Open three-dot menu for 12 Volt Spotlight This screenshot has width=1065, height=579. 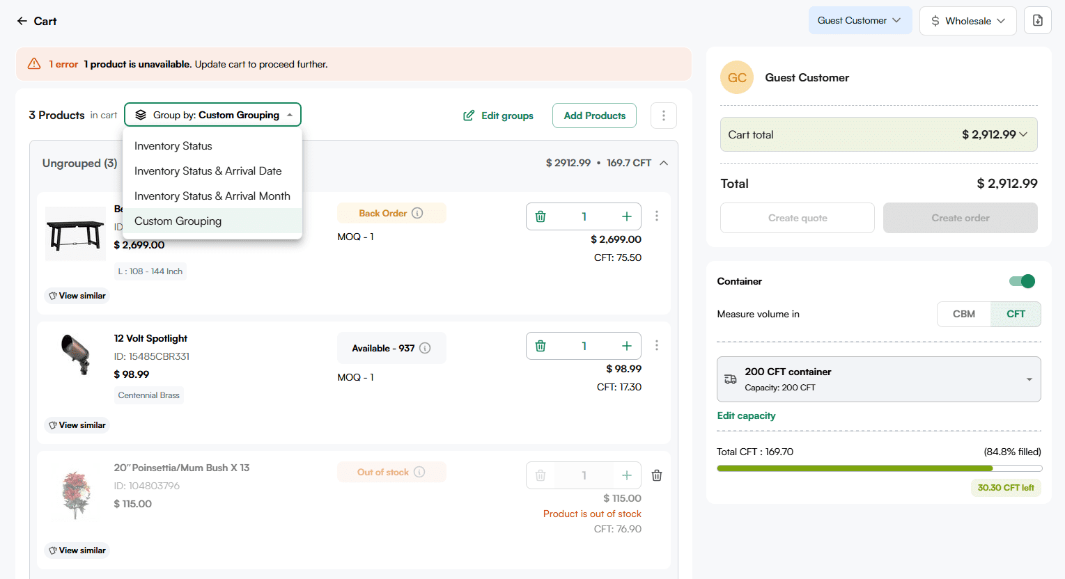[656, 345]
